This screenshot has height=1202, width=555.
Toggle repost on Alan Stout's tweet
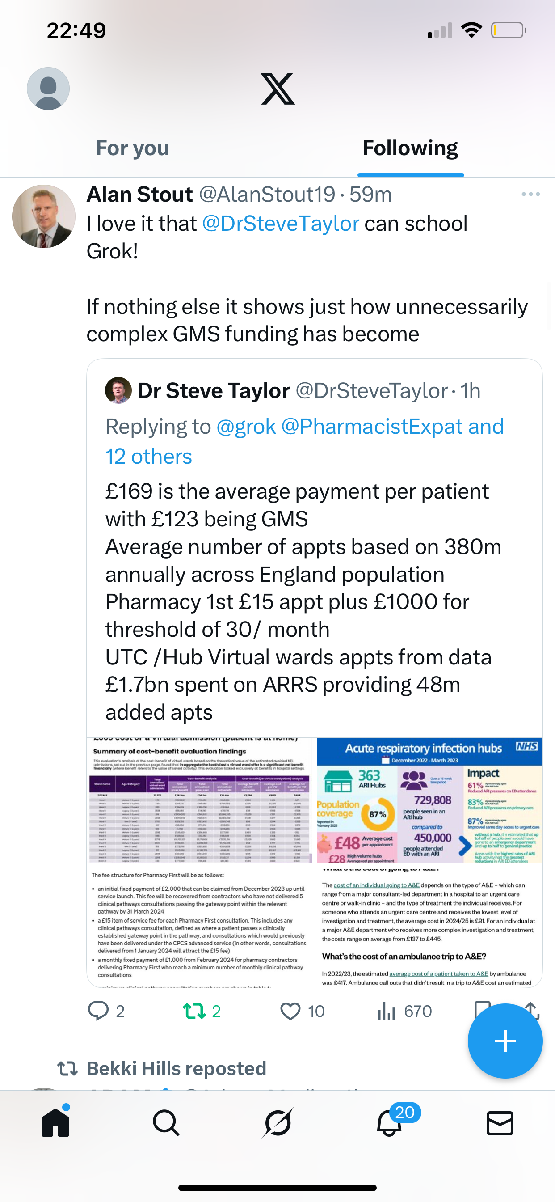[x=194, y=1011]
